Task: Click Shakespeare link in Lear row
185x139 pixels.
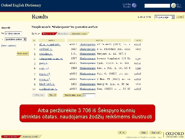Action: 88,89
